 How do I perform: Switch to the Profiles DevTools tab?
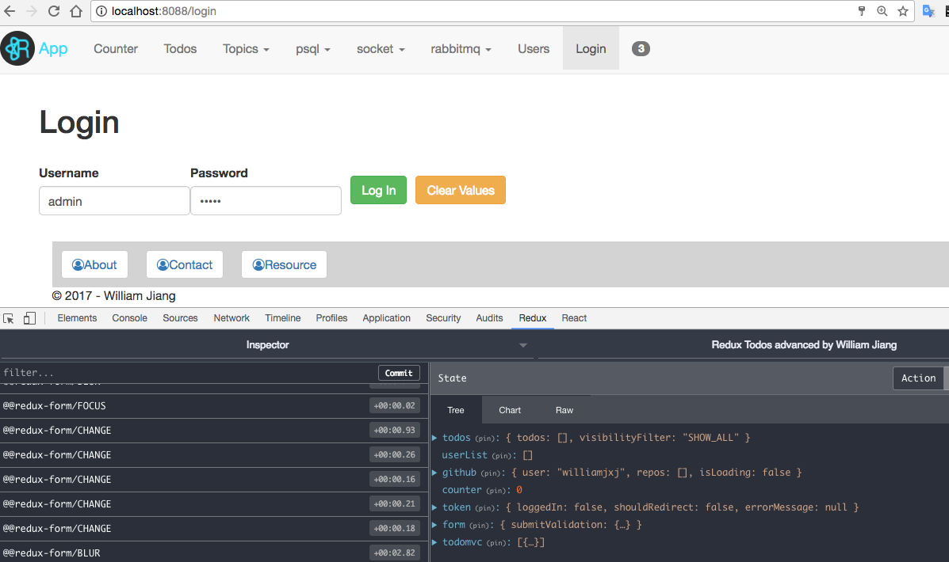pyautogui.click(x=331, y=318)
